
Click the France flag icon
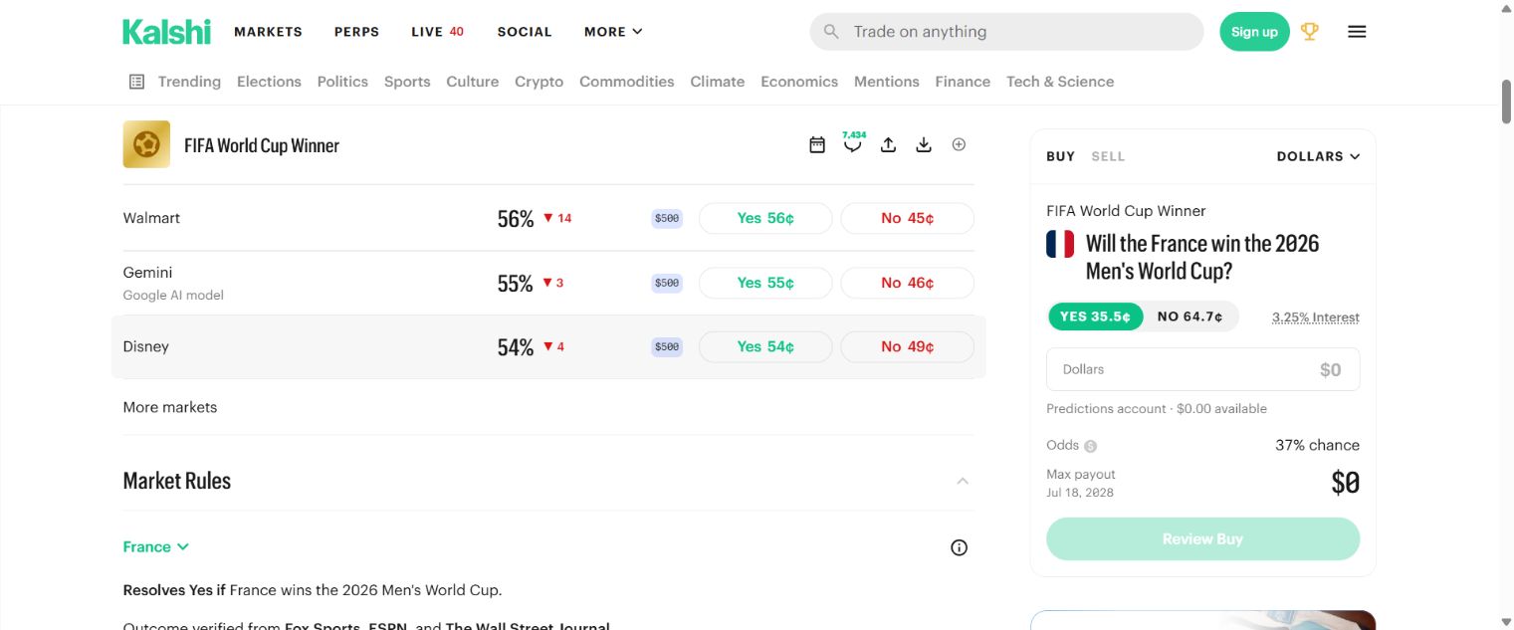coord(1060,244)
